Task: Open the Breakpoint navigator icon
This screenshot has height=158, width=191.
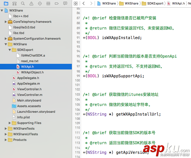Action: coord(57,3)
